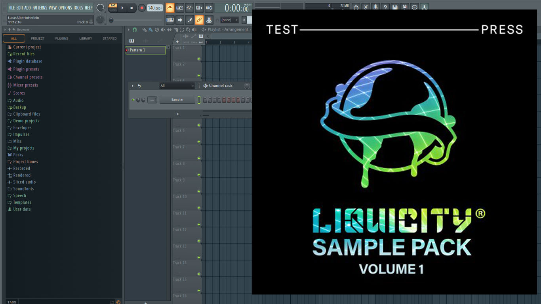Click the undo history icon in top toolbar
The height and width of the screenshot is (304, 541).
pos(356,7)
